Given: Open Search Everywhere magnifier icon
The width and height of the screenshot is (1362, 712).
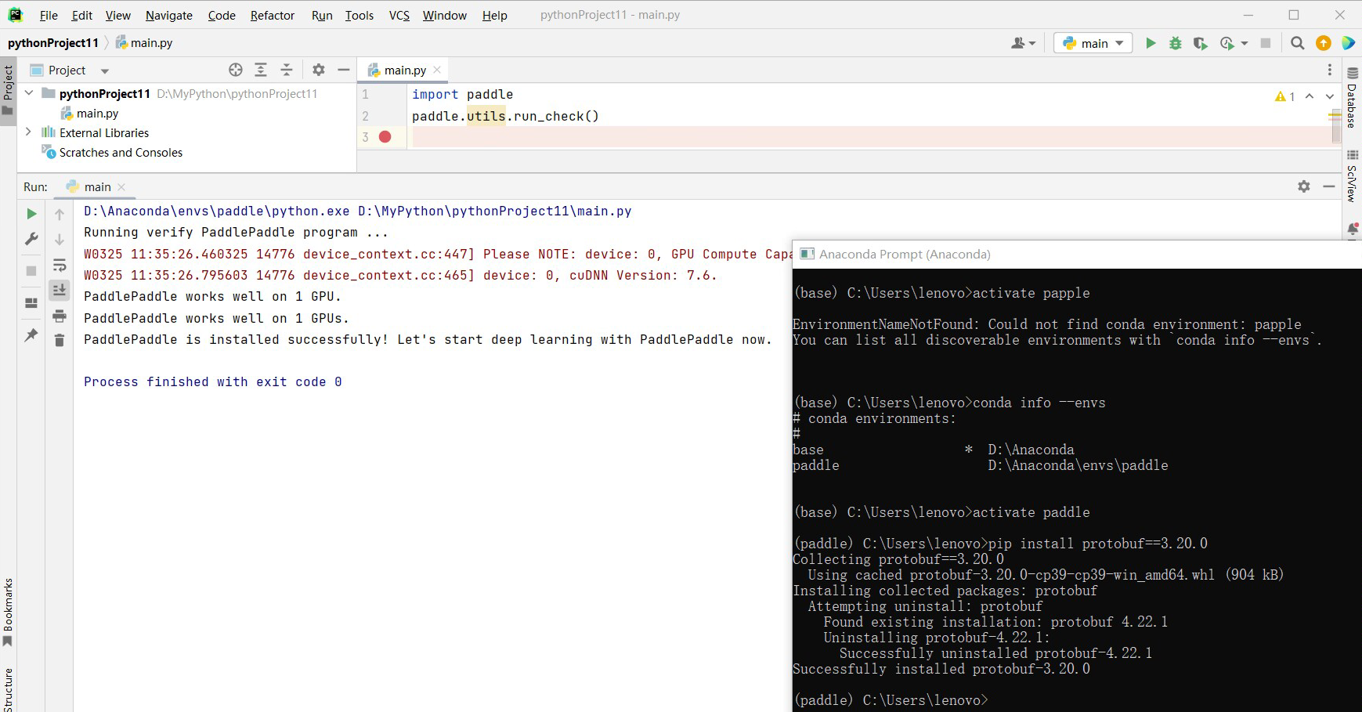Looking at the screenshot, I should coord(1298,43).
